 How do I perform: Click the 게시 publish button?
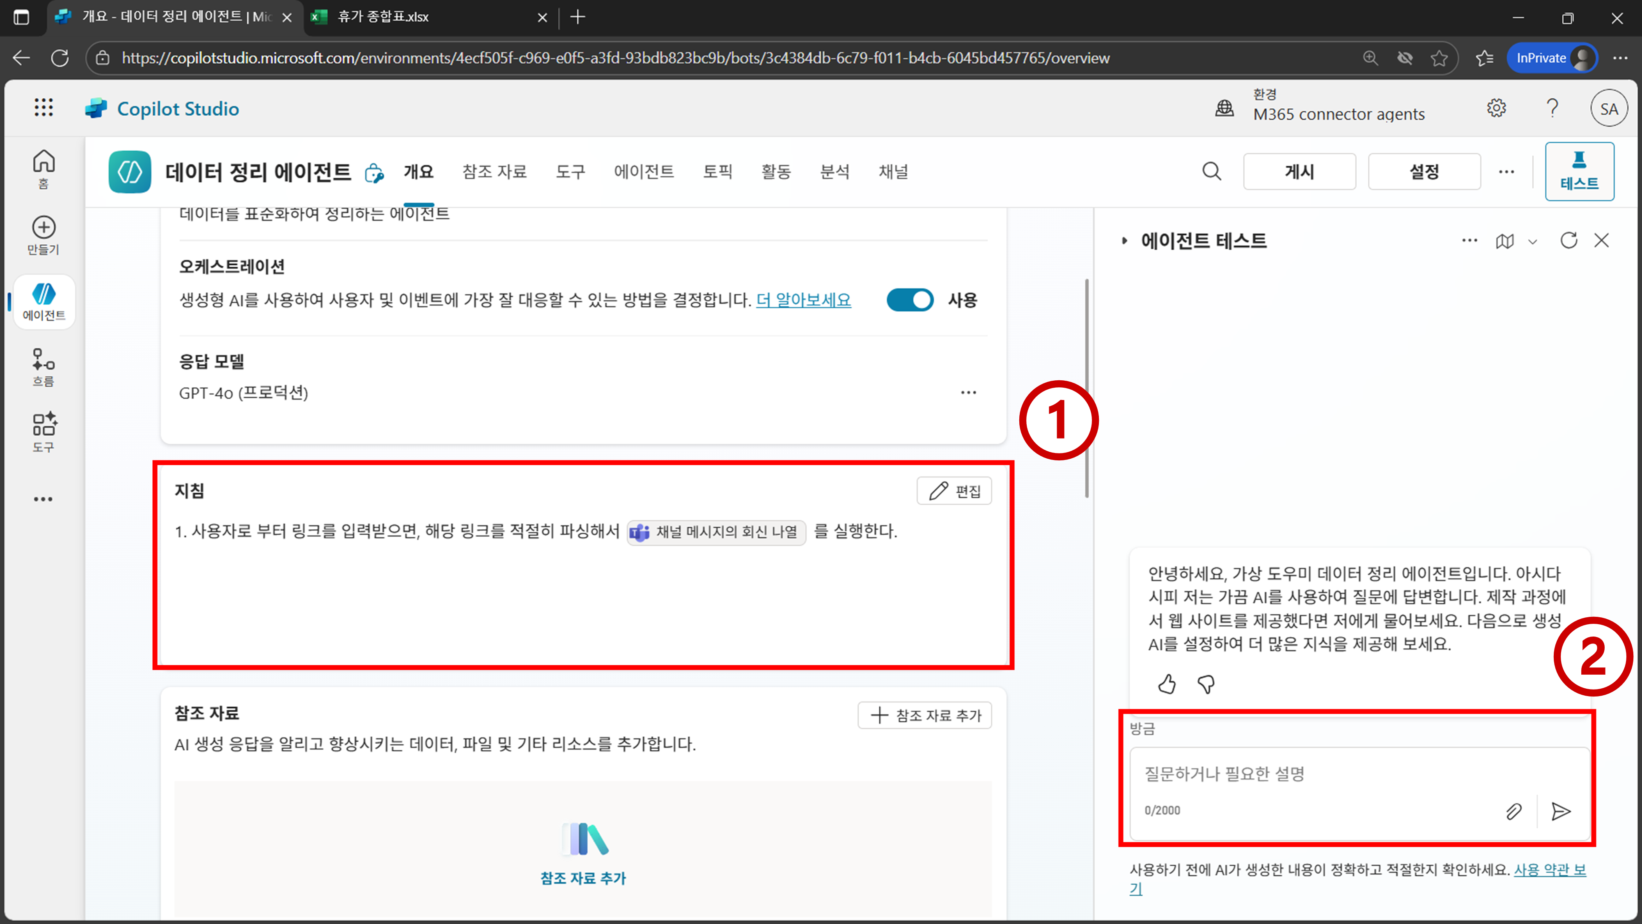tap(1299, 172)
